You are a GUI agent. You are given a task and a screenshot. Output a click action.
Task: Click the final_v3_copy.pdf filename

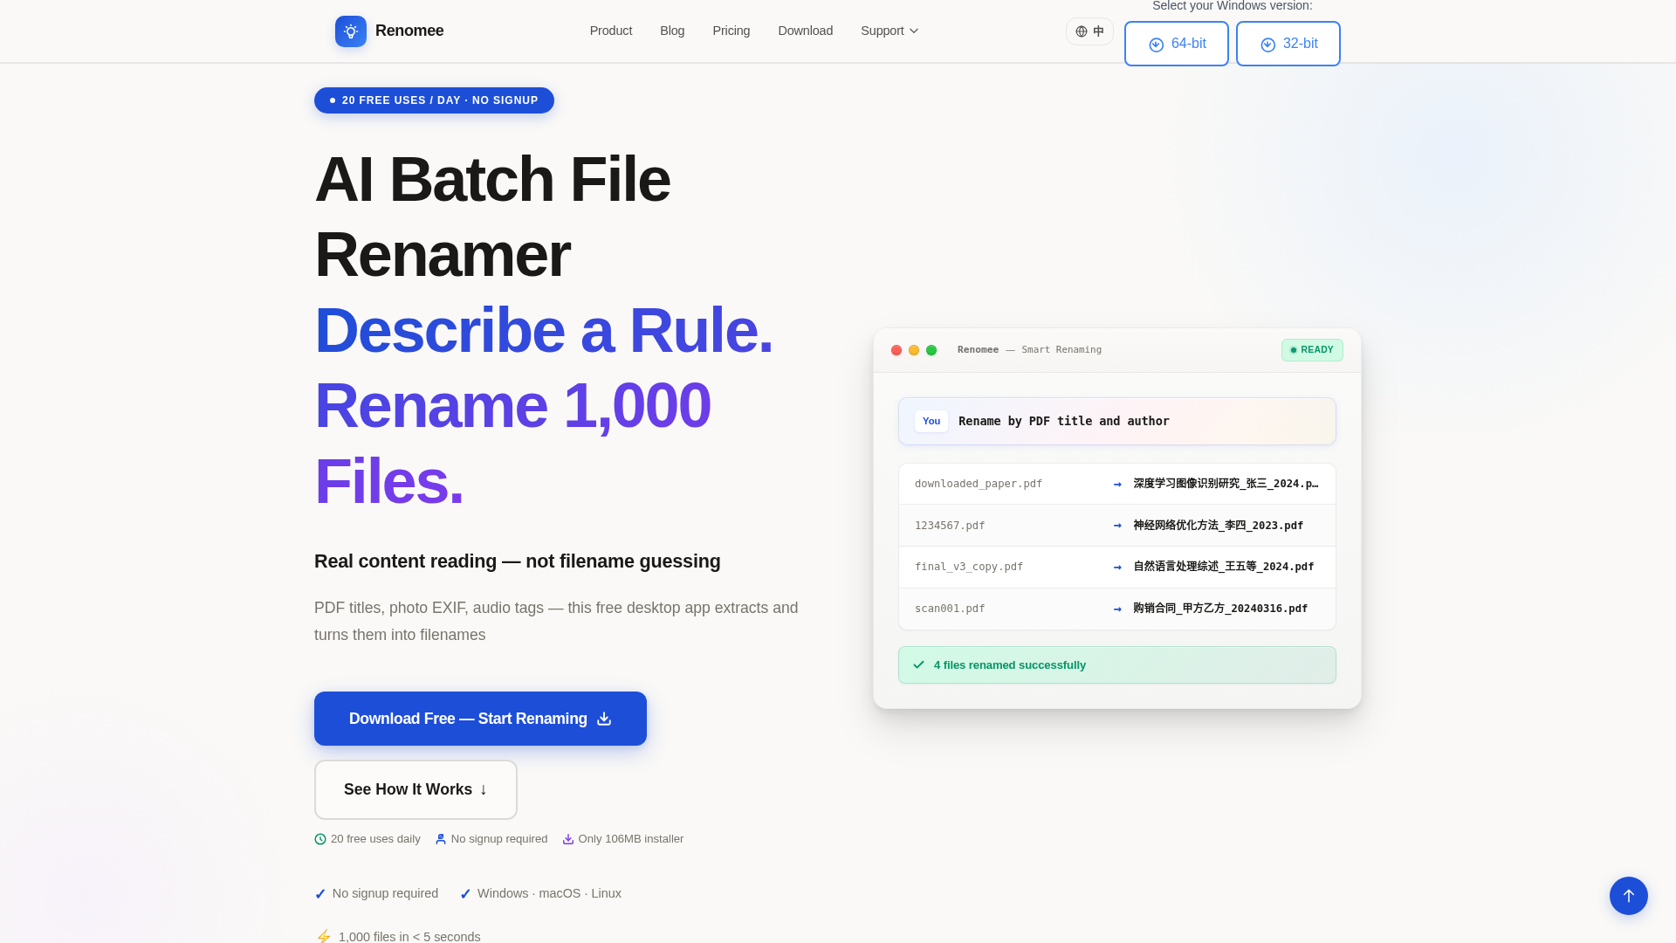pyautogui.click(x=969, y=567)
